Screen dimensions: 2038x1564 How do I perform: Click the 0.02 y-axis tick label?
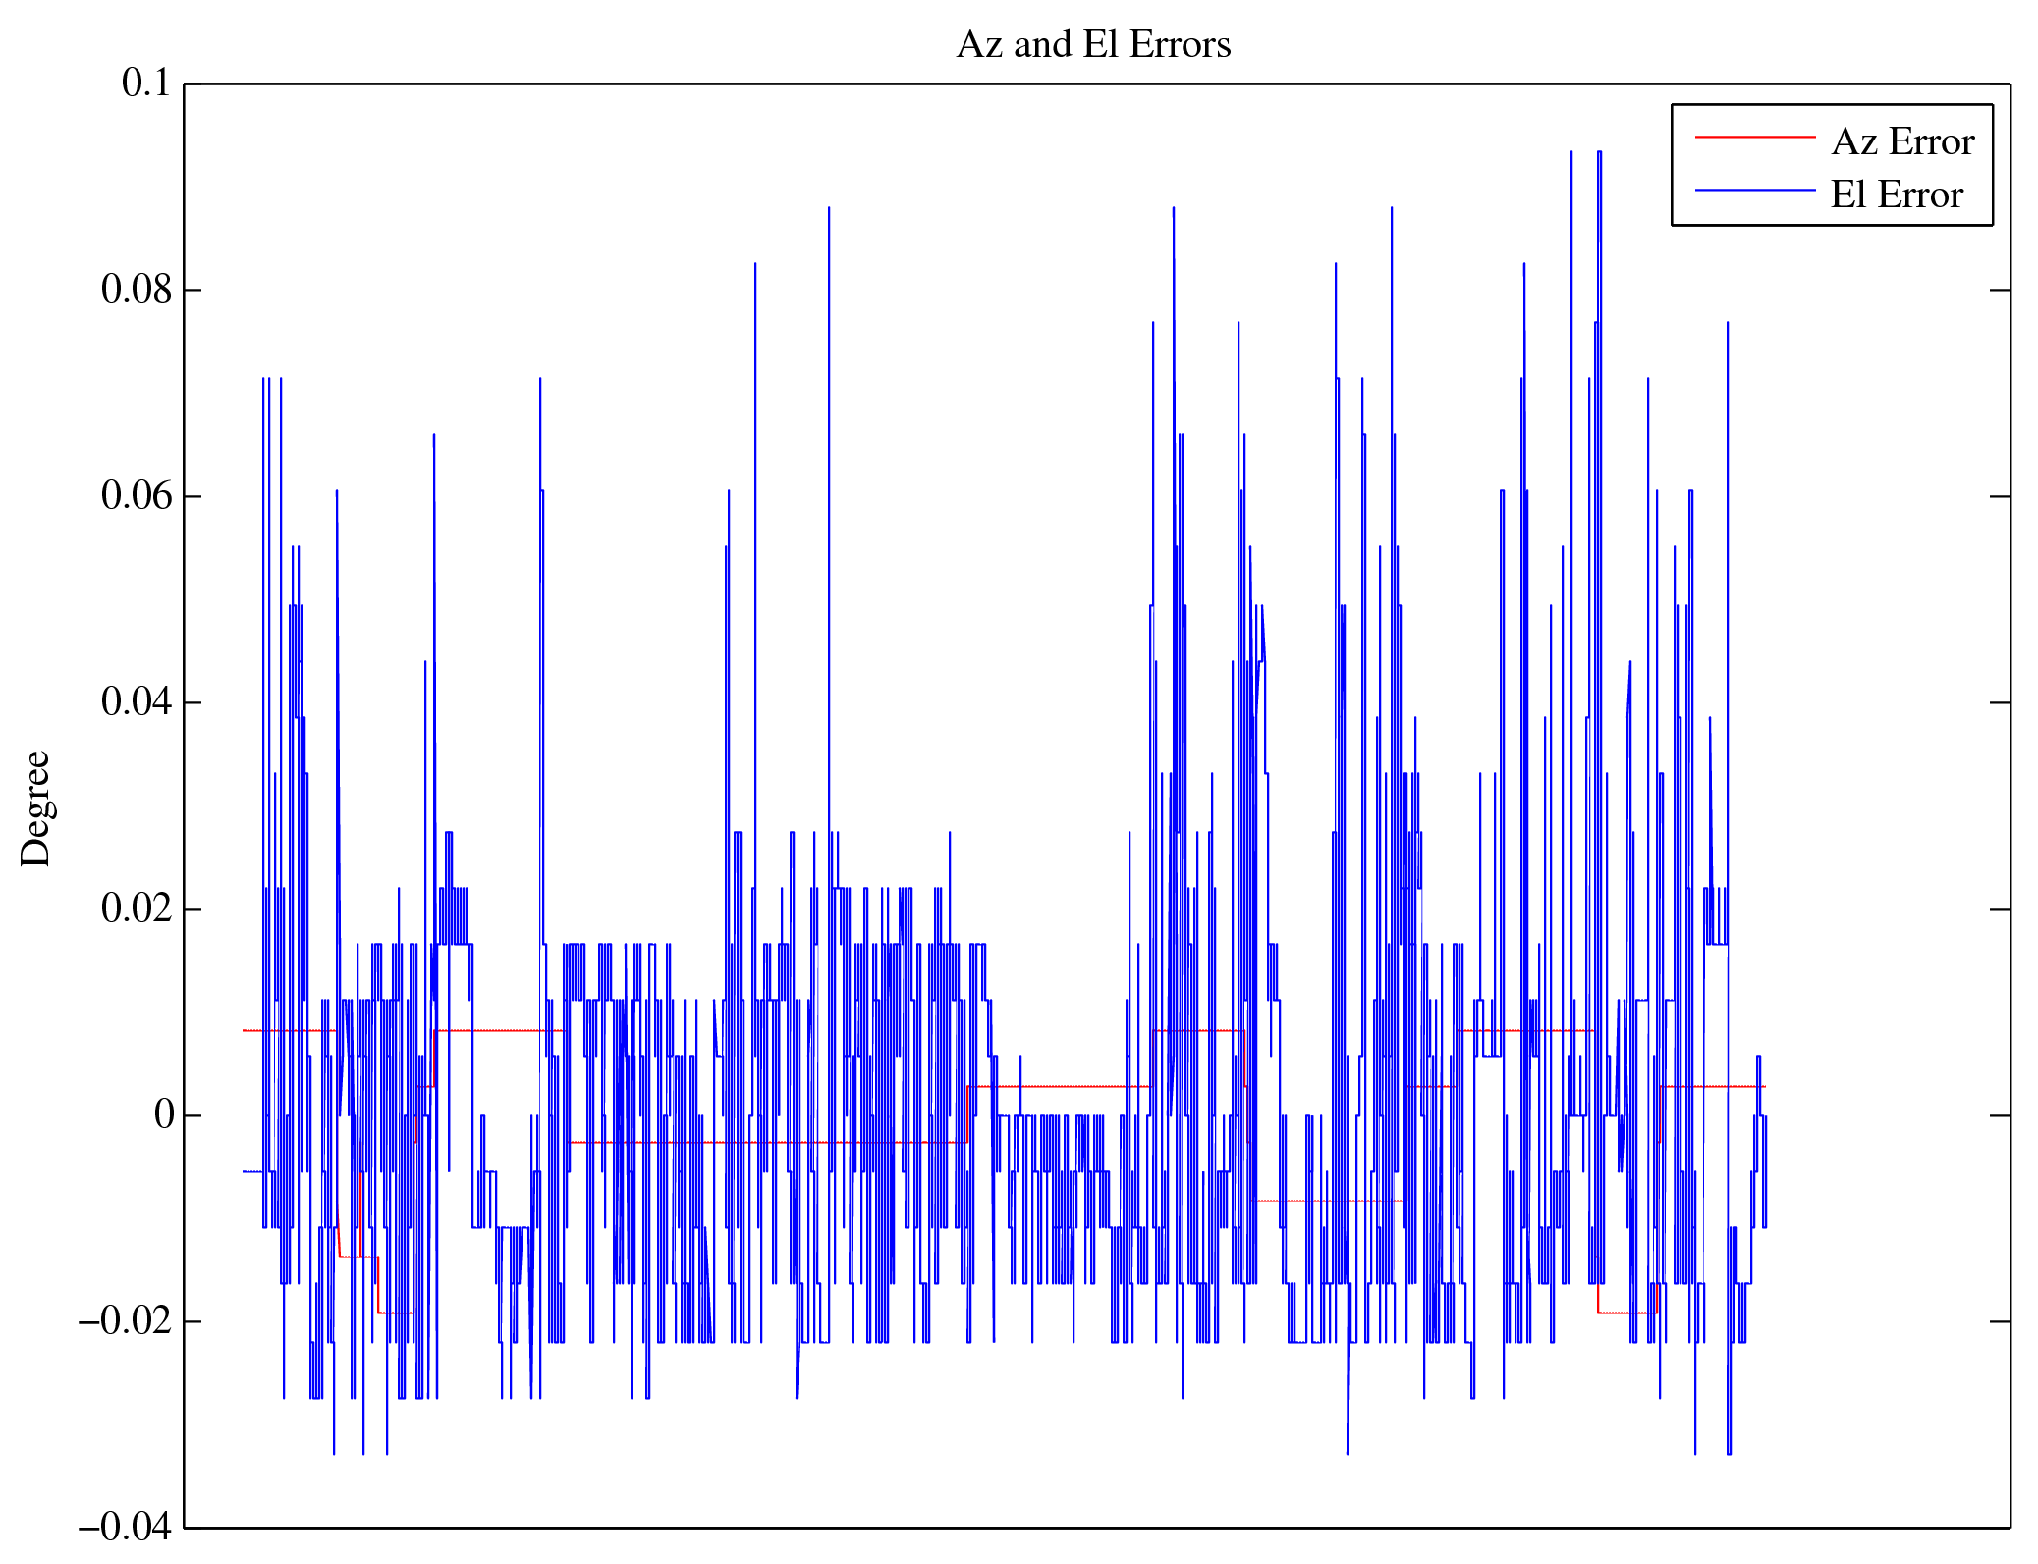coord(136,909)
